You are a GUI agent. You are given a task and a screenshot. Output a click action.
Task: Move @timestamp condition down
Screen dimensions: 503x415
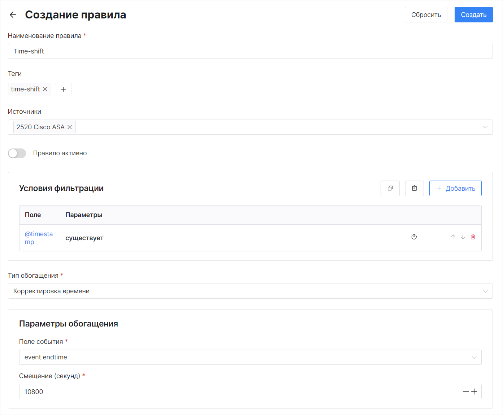(x=463, y=237)
